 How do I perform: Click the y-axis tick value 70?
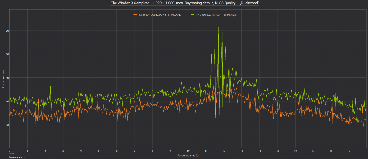7,30
